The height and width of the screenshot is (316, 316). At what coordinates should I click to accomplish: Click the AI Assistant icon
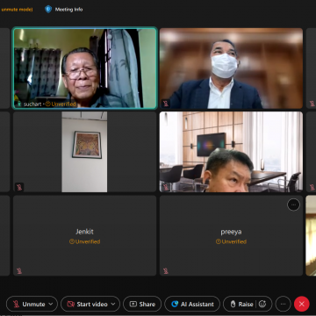[175, 304]
